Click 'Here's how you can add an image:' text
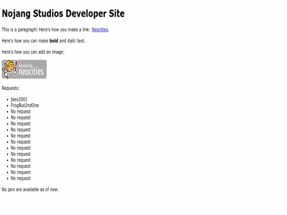This screenshot has width=287, height=215. 33,52
